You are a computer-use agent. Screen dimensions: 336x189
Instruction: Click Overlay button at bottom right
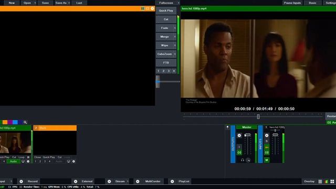[x=309, y=181]
